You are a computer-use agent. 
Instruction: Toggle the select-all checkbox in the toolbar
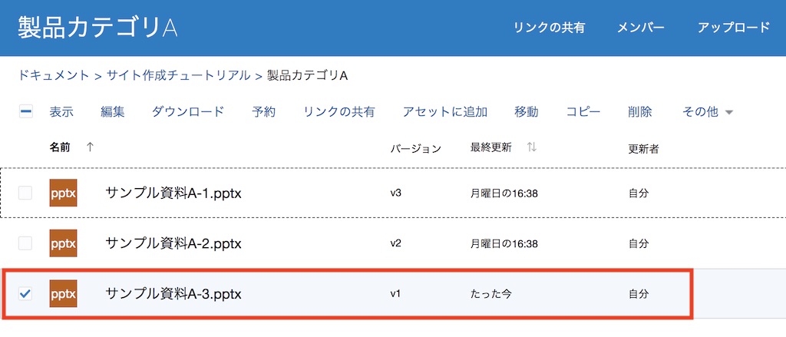coord(25,112)
